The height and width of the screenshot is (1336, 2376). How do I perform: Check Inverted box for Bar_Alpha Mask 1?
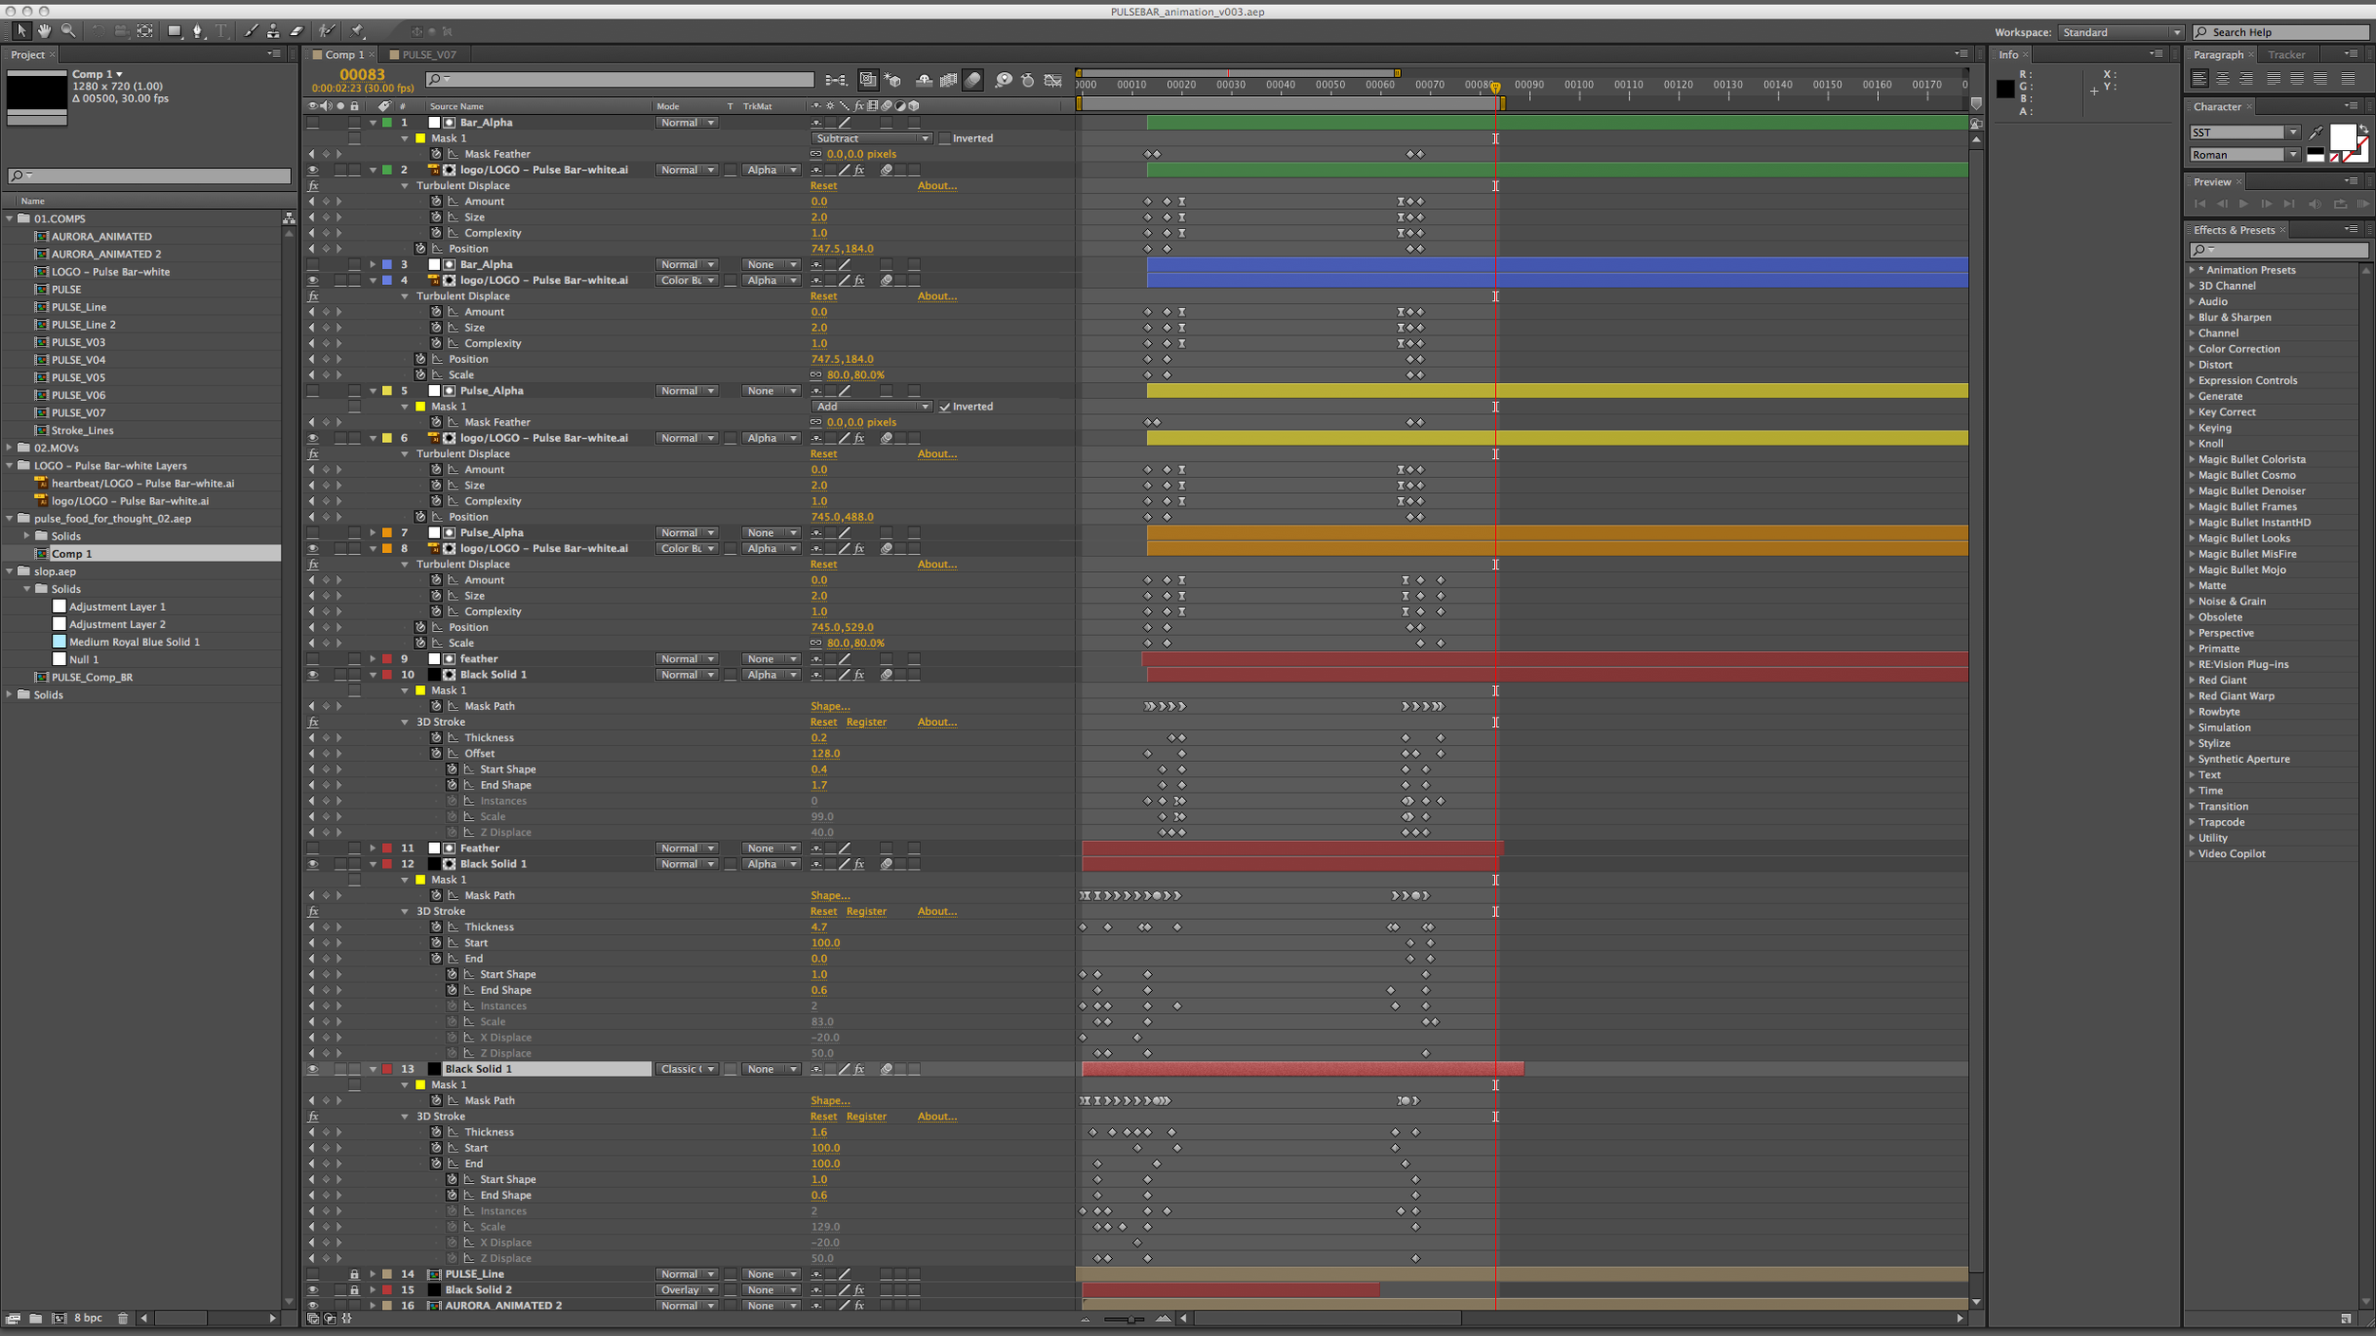pos(945,139)
